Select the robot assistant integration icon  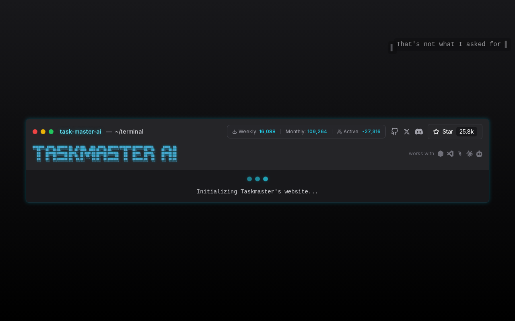[x=479, y=153]
